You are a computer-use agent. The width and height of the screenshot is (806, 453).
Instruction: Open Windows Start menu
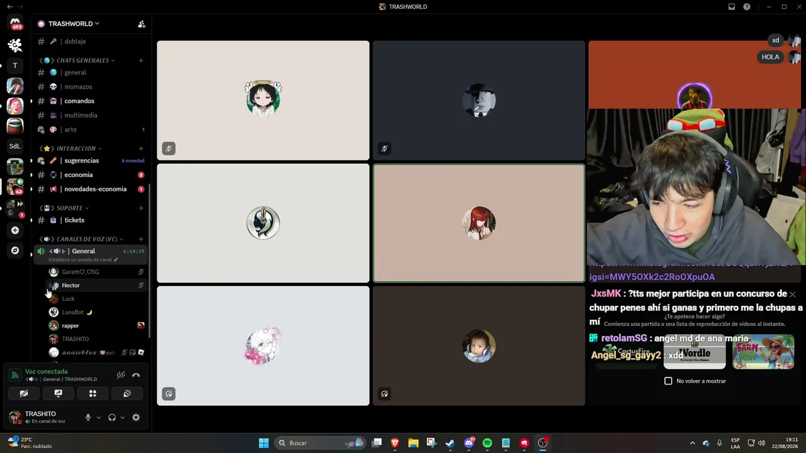click(x=264, y=443)
